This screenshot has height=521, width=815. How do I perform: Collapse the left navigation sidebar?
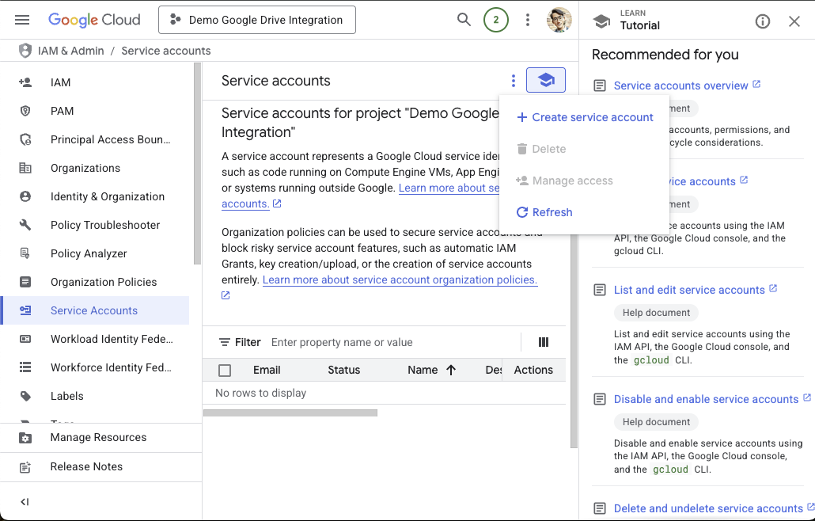(25, 502)
